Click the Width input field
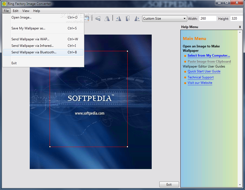245x190 pixels. [x=208, y=19]
